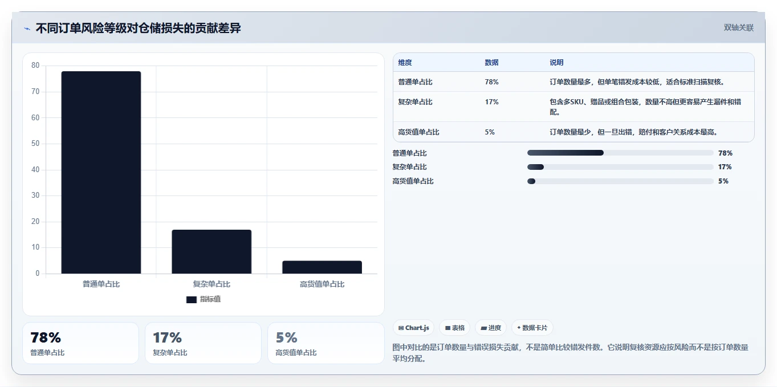Screen dimensions: 777x387
Task: Click the 5% table data cell
Action: coord(490,132)
